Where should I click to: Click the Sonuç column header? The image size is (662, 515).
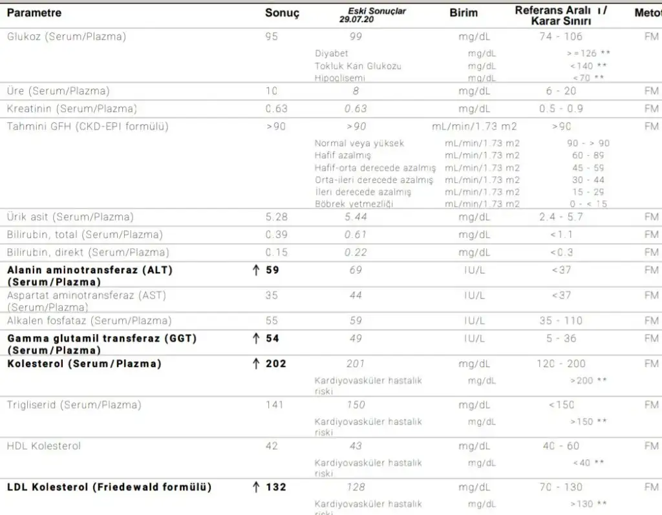pyautogui.click(x=282, y=14)
